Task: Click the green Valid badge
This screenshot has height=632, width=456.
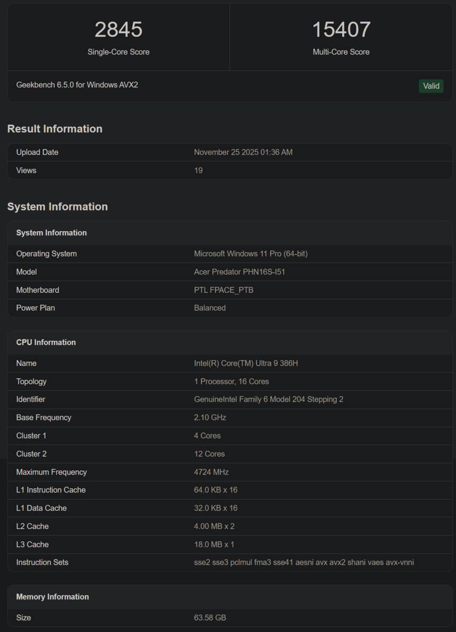Action: click(431, 86)
